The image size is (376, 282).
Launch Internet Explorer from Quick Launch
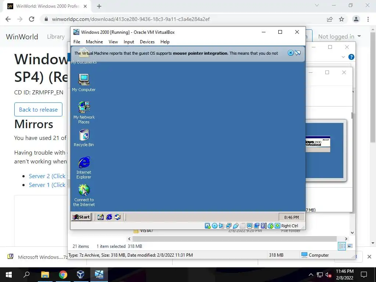coord(109,217)
